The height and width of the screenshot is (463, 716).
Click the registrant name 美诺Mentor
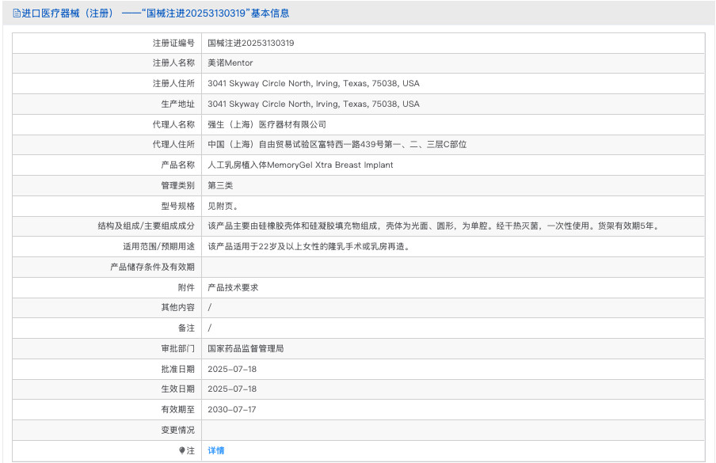pyautogui.click(x=230, y=63)
